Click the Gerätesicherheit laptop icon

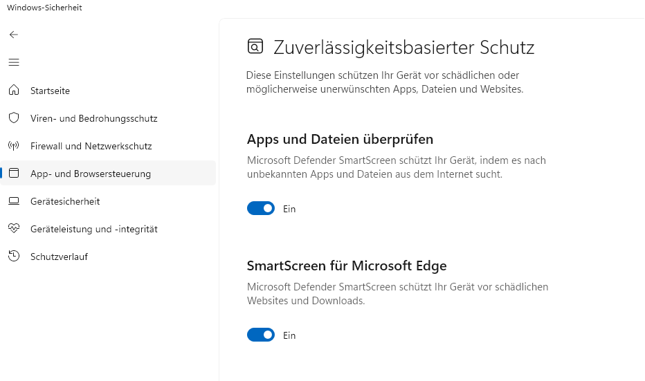coord(14,201)
